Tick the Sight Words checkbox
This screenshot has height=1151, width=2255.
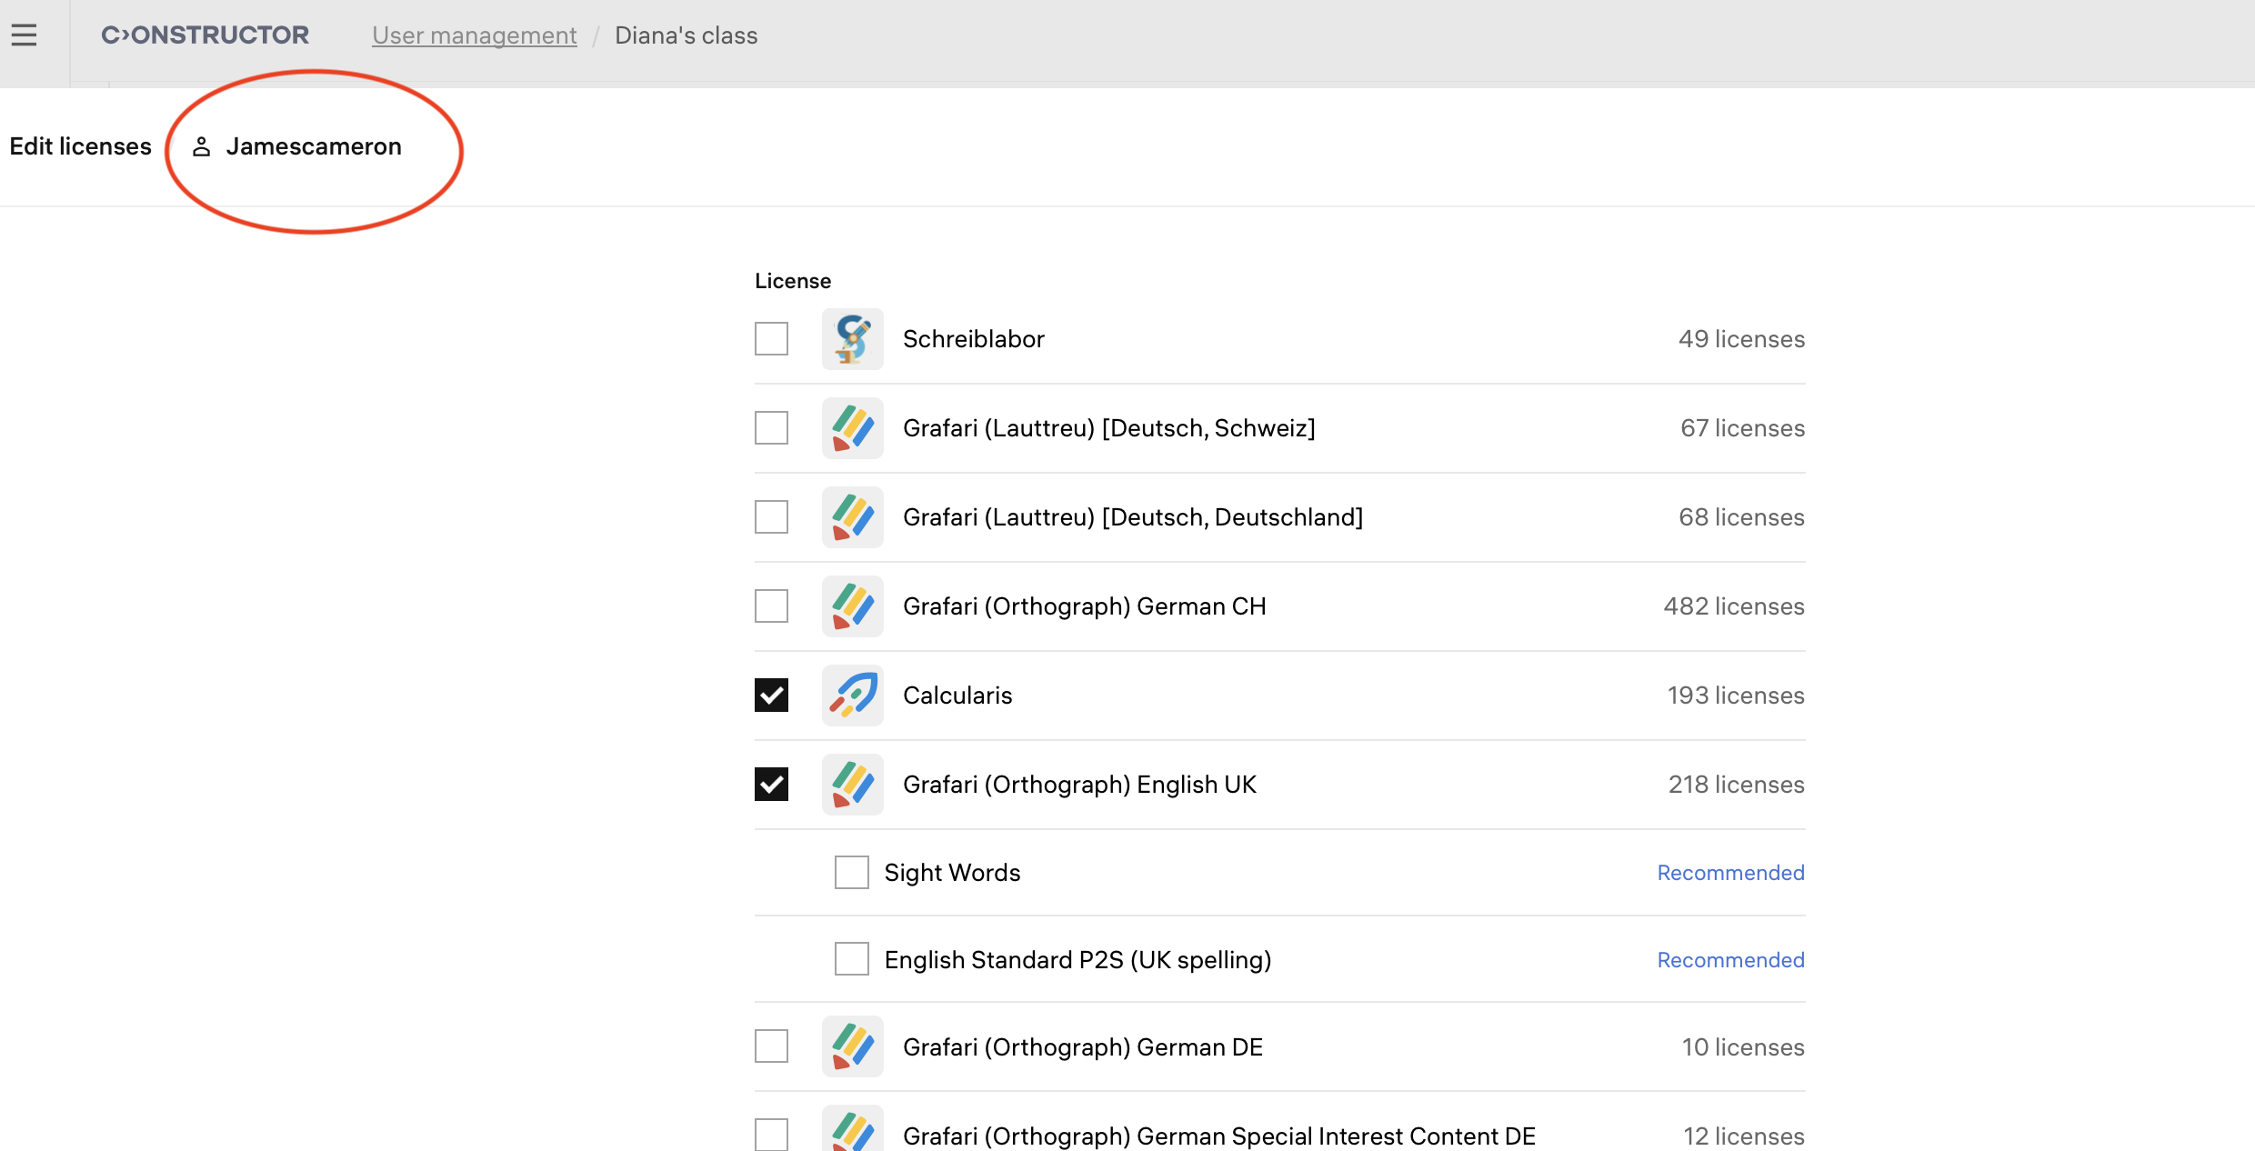tap(851, 873)
